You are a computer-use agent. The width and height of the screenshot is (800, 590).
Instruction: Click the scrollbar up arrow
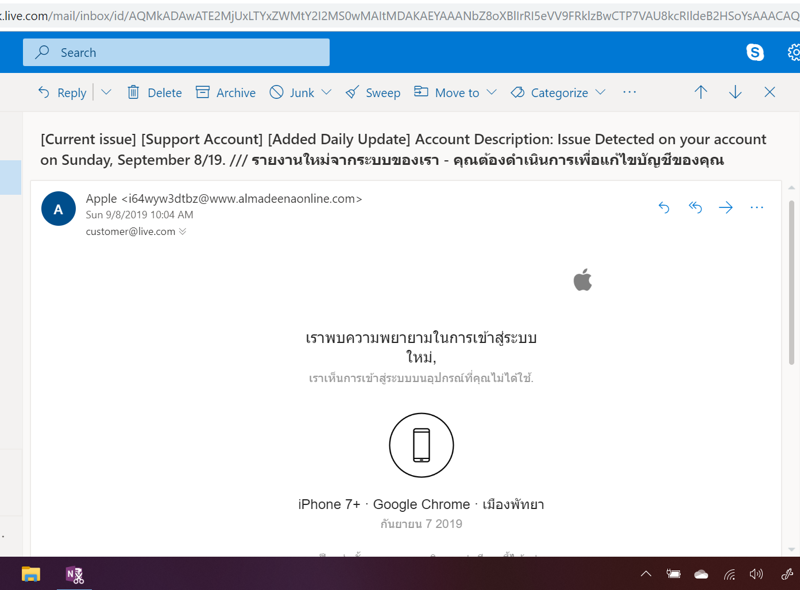coord(791,188)
